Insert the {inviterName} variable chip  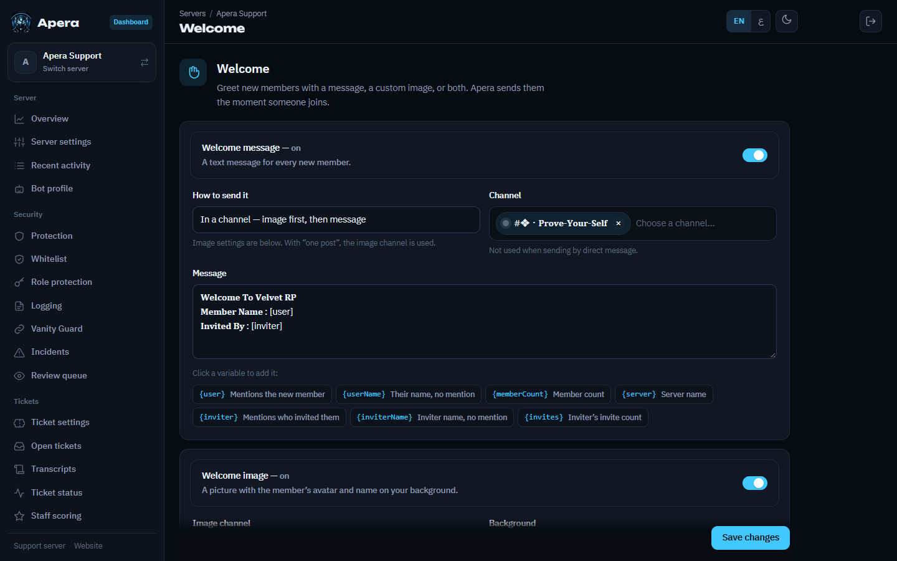pyautogui.click(x=432, y=418)
